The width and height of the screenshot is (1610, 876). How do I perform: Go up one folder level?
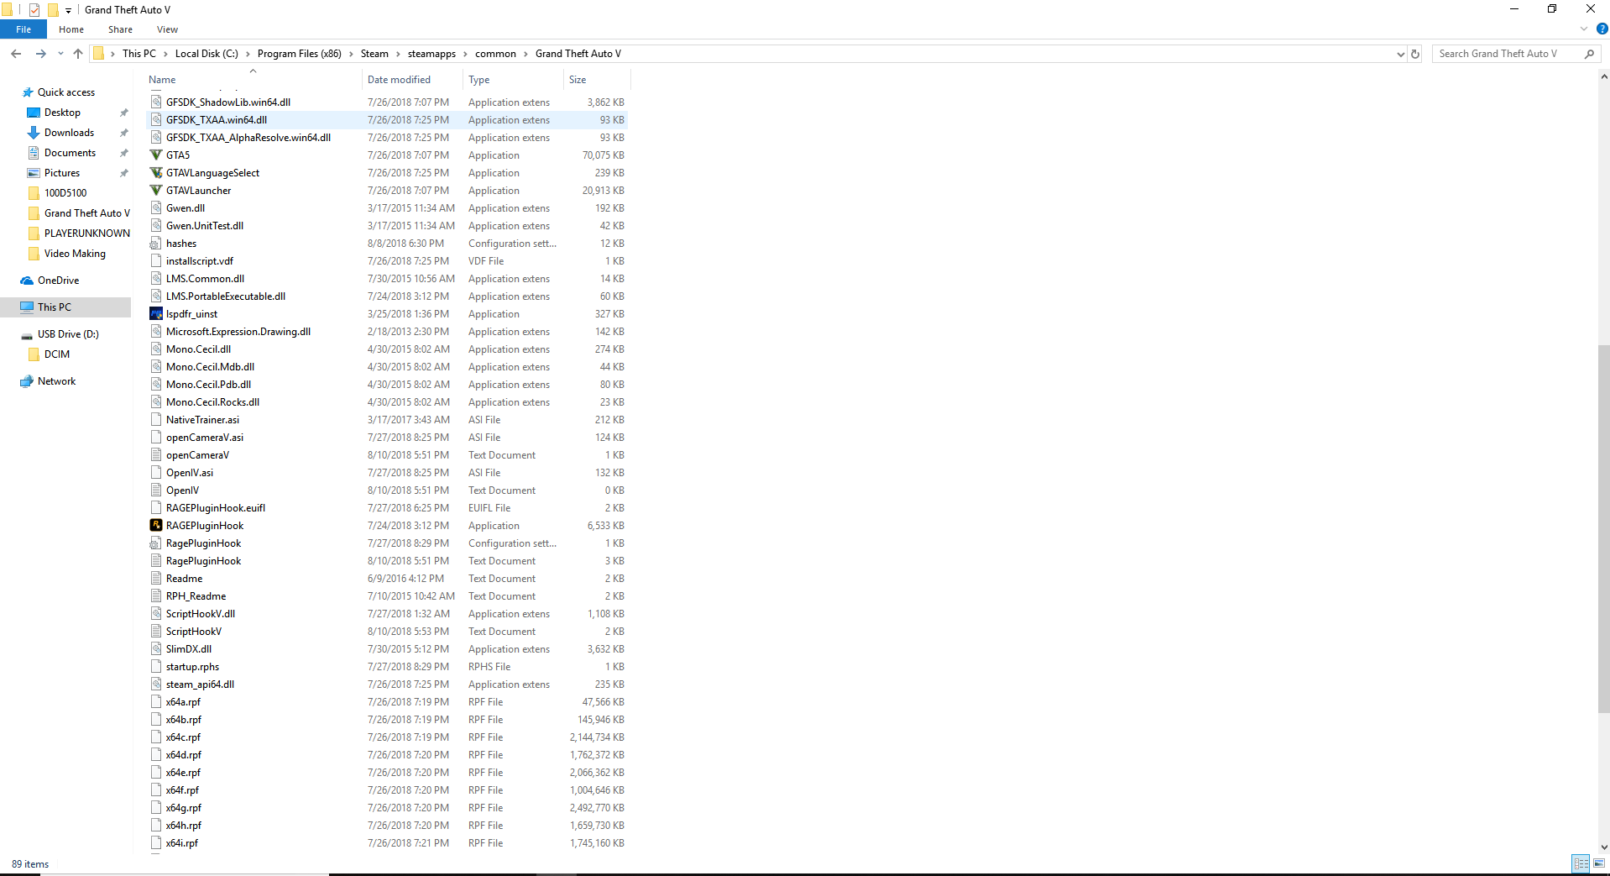click(78, 54)
